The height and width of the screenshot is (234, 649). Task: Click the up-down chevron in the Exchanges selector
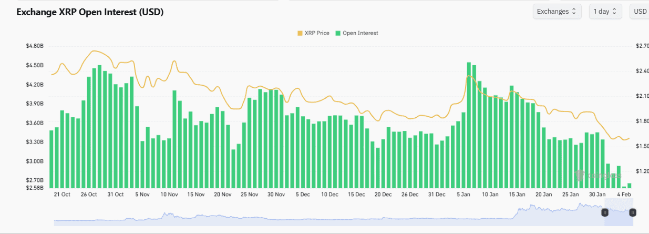pos(574,11)
